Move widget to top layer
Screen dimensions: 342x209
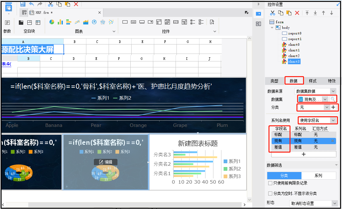[x=307, y=13]
